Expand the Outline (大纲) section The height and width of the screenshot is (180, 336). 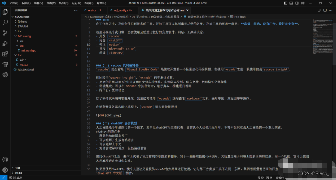[46, 168]
